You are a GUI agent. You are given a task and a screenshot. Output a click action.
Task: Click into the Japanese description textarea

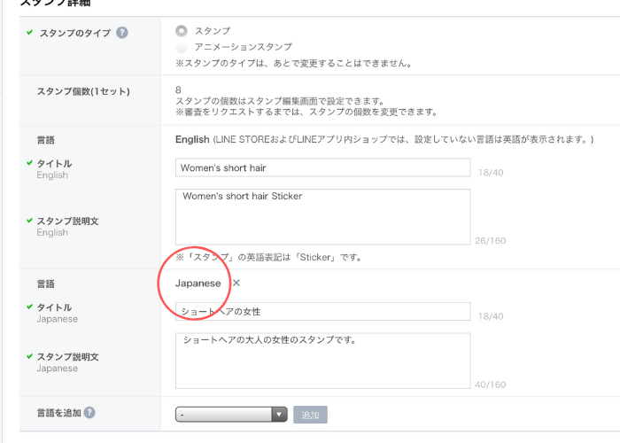coord(322,361)
